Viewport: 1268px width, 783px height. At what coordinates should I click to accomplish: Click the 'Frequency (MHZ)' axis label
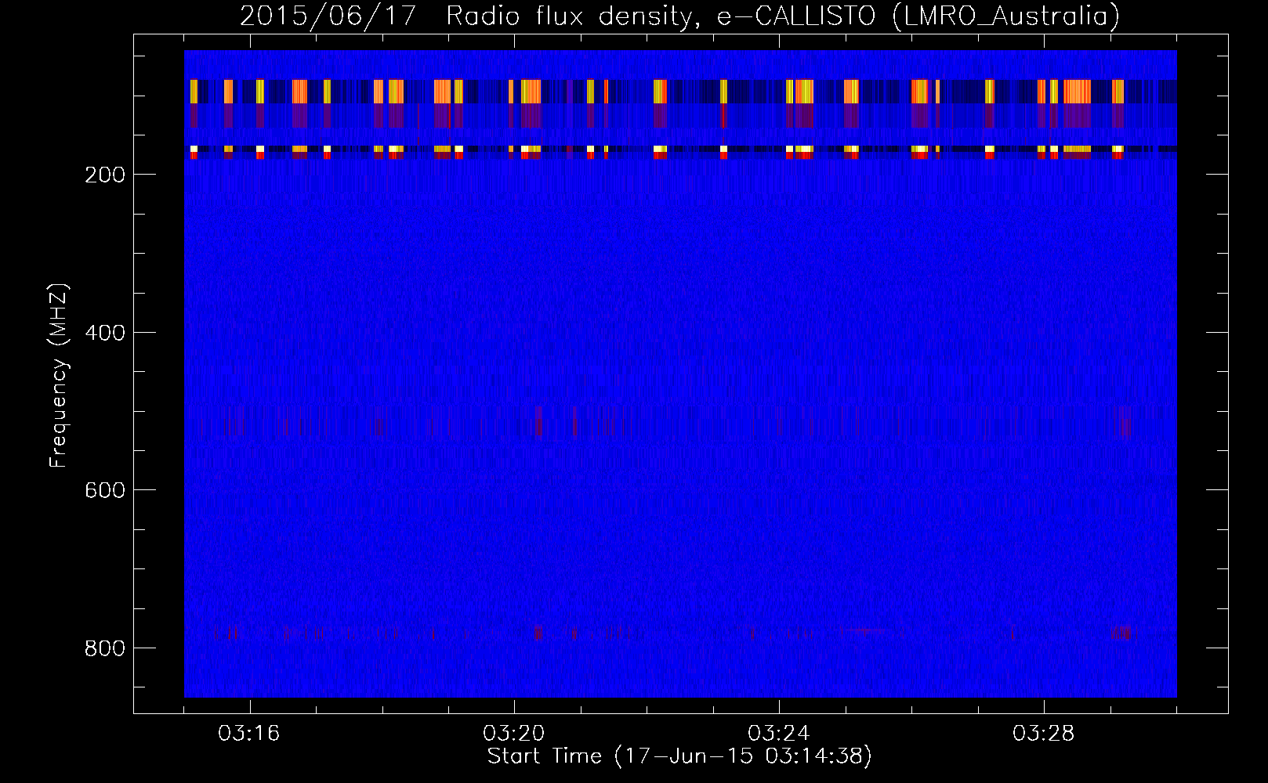pyautogui.click(x=59, y=376)
